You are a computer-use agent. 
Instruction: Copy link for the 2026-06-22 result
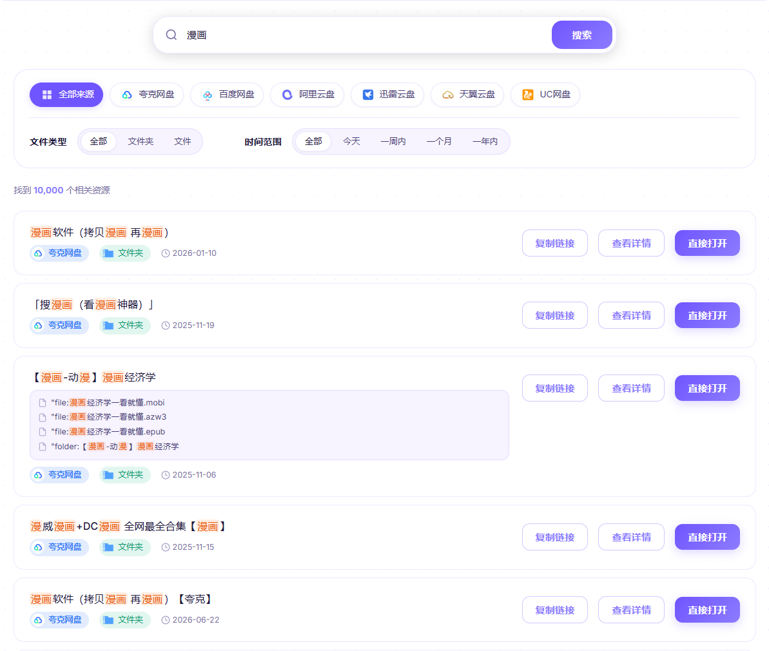pyautogui.click(x=555, y=610)
